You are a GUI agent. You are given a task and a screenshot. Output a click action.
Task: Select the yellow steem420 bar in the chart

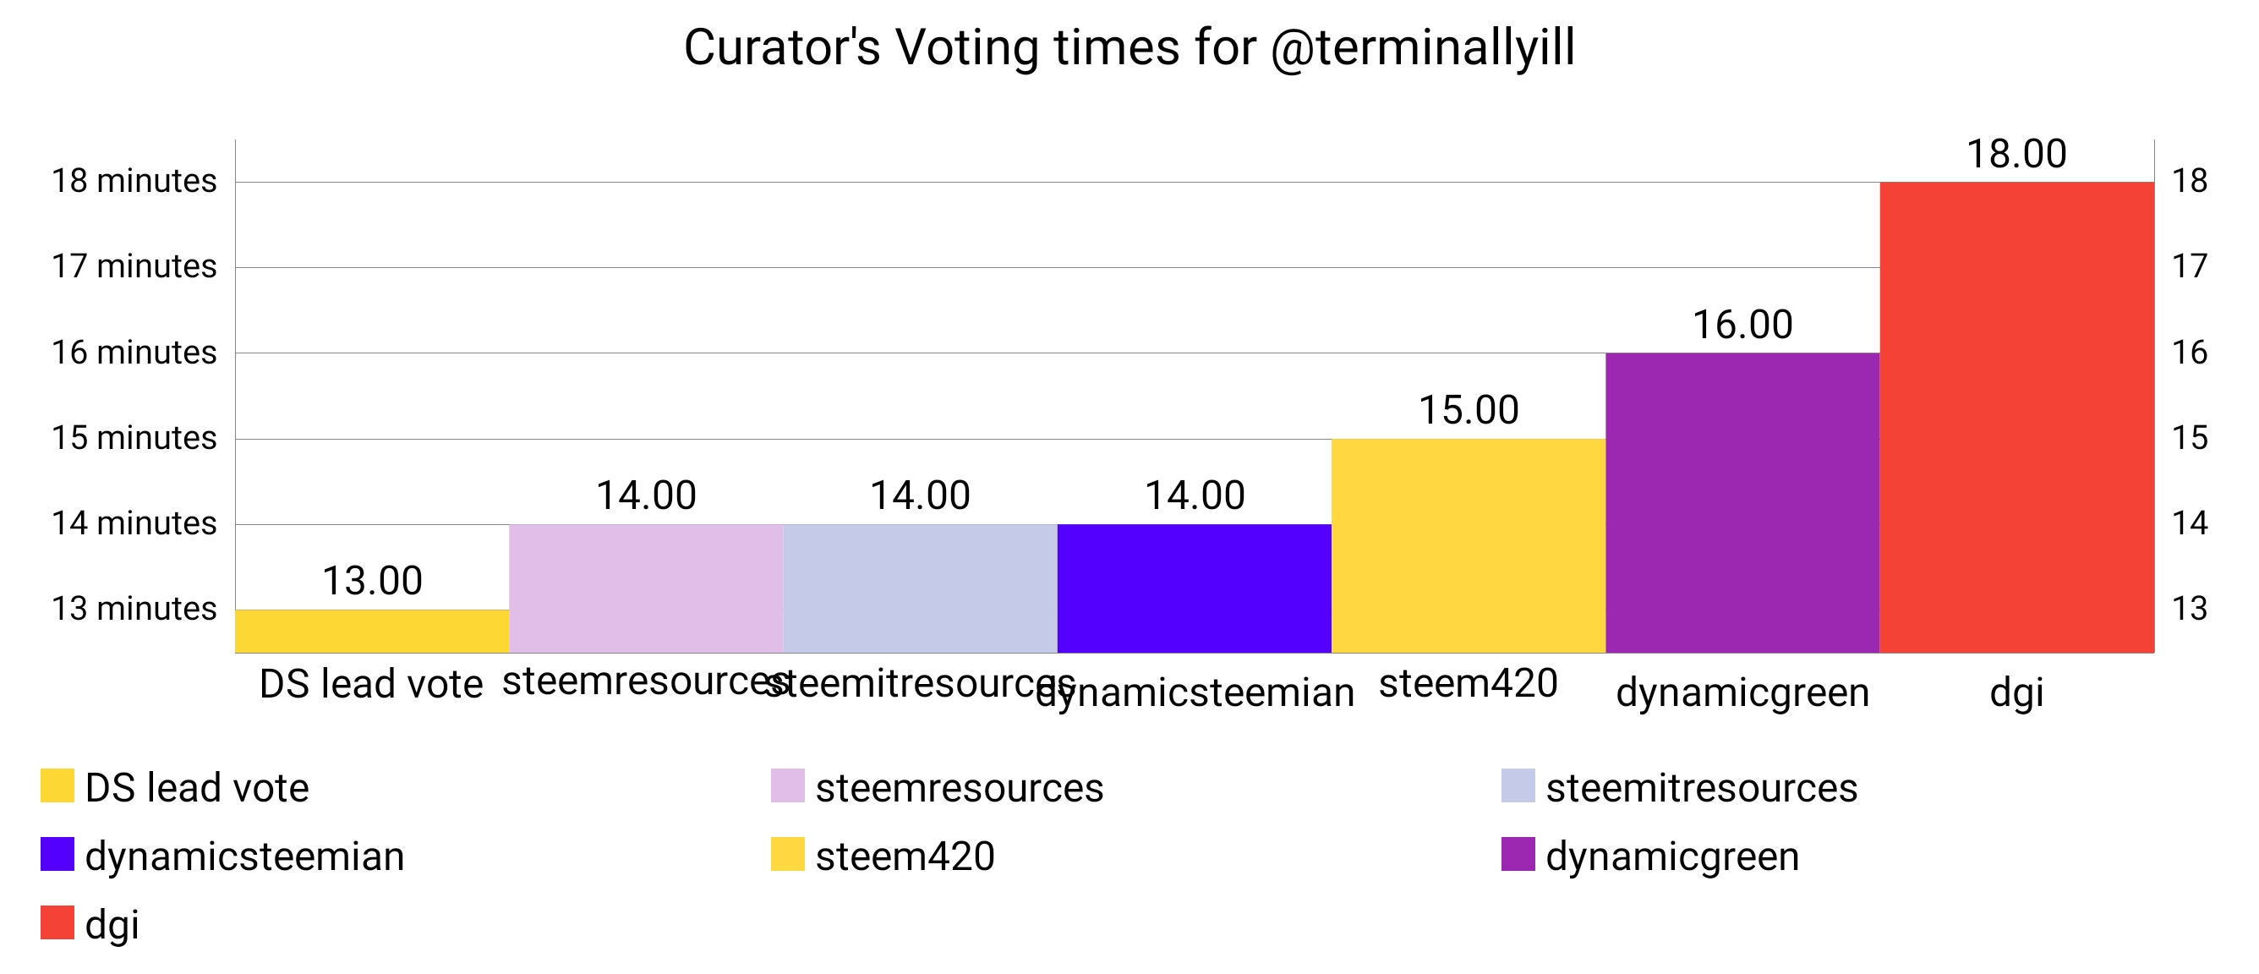coord(1468,545)
